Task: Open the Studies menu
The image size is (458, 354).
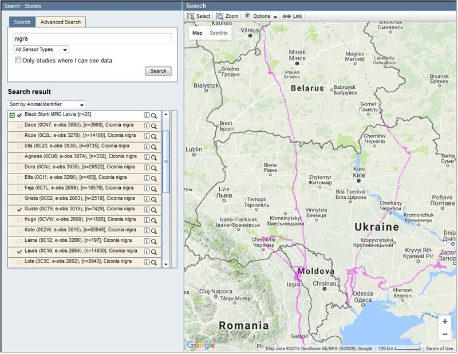Action: point(33,6)
